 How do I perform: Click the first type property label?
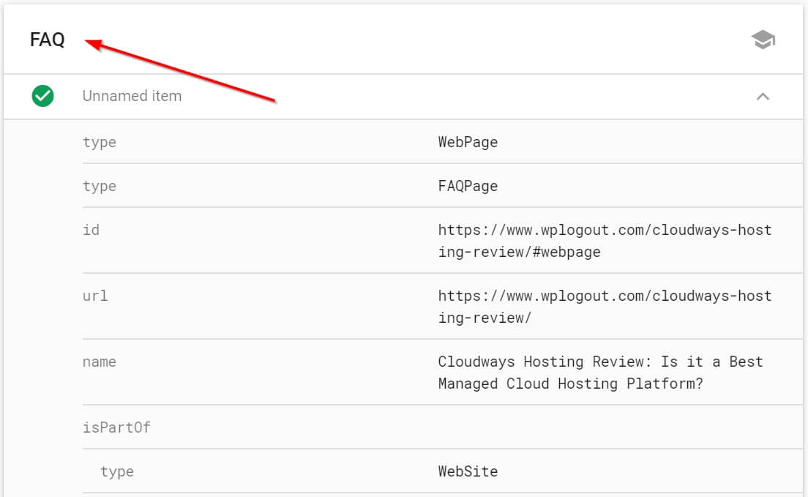pos(99,141)
